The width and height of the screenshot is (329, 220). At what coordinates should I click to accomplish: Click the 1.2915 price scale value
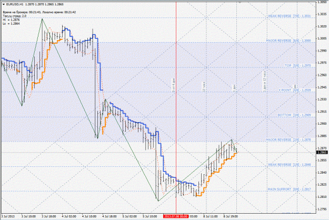pos(322,112)
